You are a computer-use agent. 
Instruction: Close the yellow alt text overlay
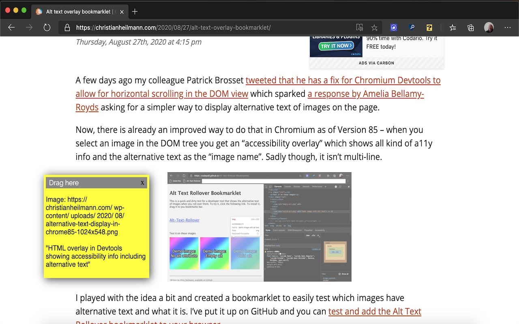142,183
